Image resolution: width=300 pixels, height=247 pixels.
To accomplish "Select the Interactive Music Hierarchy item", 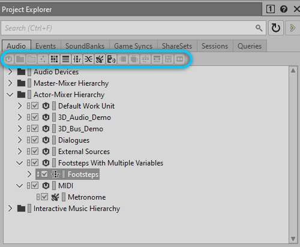I will point(77,209).
